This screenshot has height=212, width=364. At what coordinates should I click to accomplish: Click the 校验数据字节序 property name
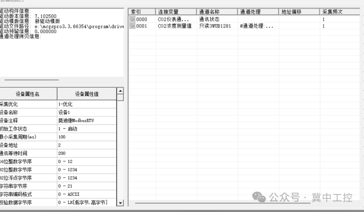28,203
